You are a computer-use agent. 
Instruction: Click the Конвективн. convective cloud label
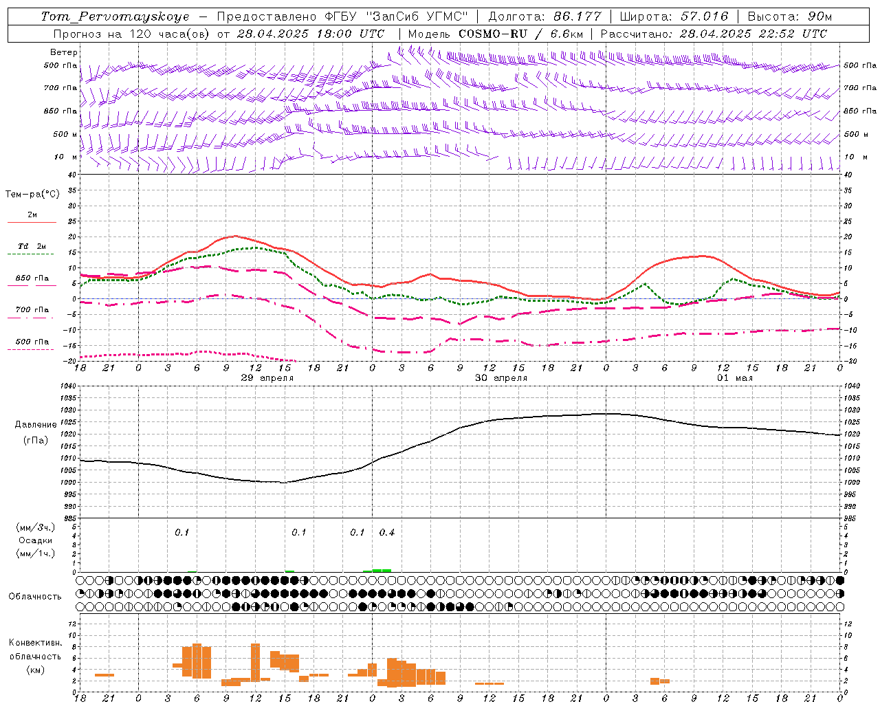pos(36,643)
